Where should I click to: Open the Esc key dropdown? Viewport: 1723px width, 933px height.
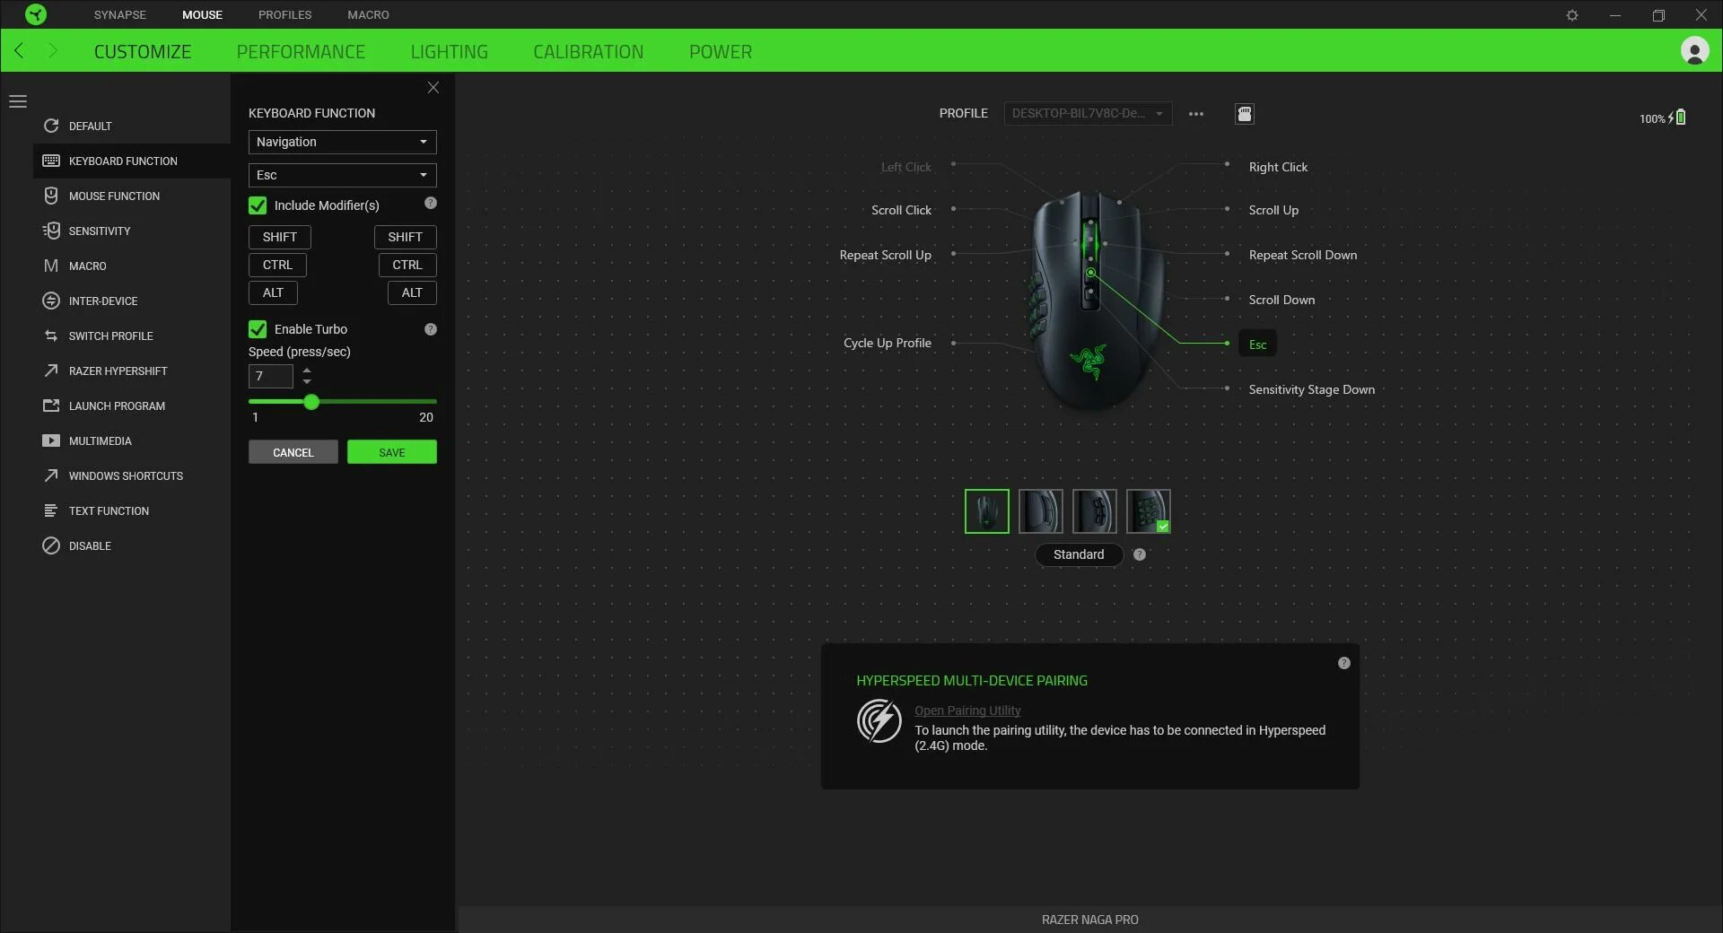coord(343,175)
